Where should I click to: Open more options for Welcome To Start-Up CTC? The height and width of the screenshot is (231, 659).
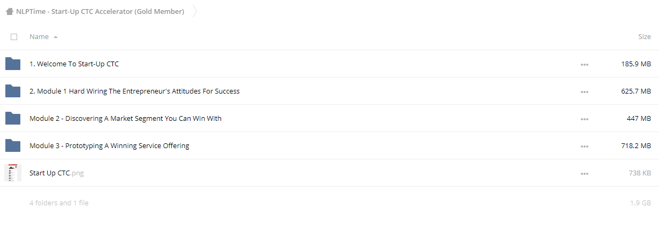pos(584,64)
